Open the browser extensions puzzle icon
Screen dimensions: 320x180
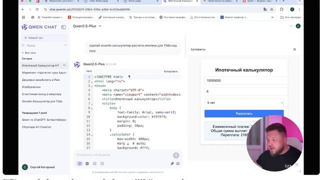click(x=281, y=9)
